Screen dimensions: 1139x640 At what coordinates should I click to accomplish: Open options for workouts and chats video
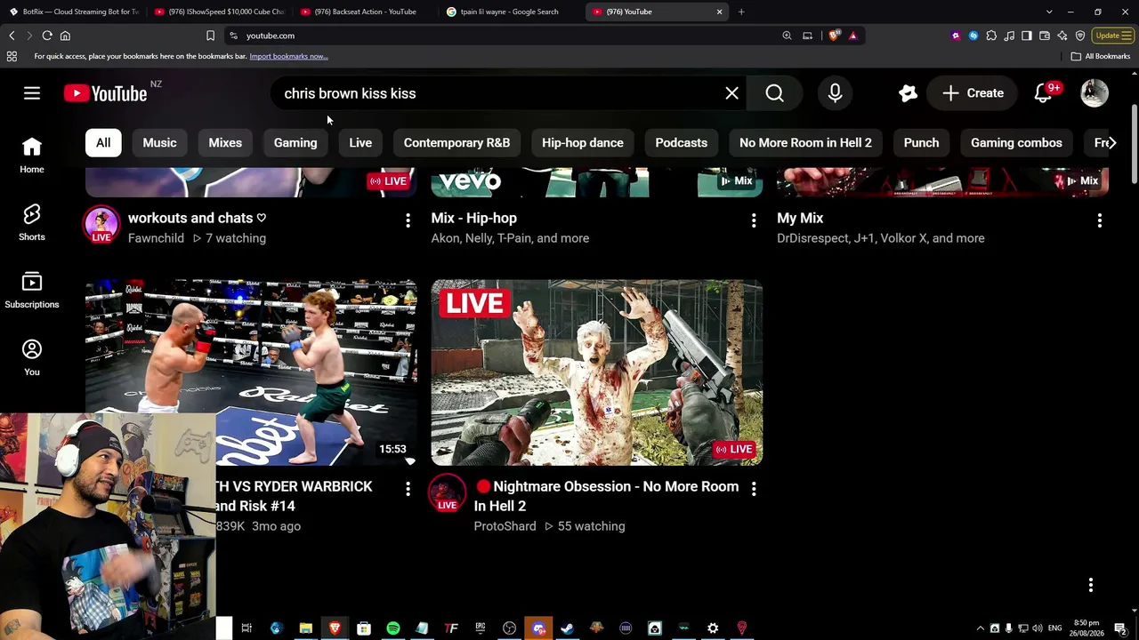[408, 220]
